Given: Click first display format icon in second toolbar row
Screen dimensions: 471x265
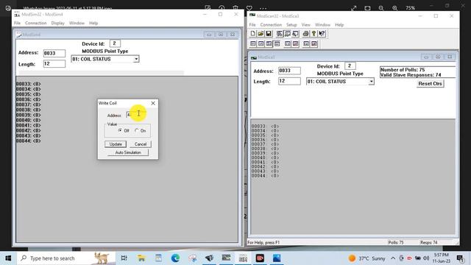Looking at the screenshot, I should [x=253, y=44].
